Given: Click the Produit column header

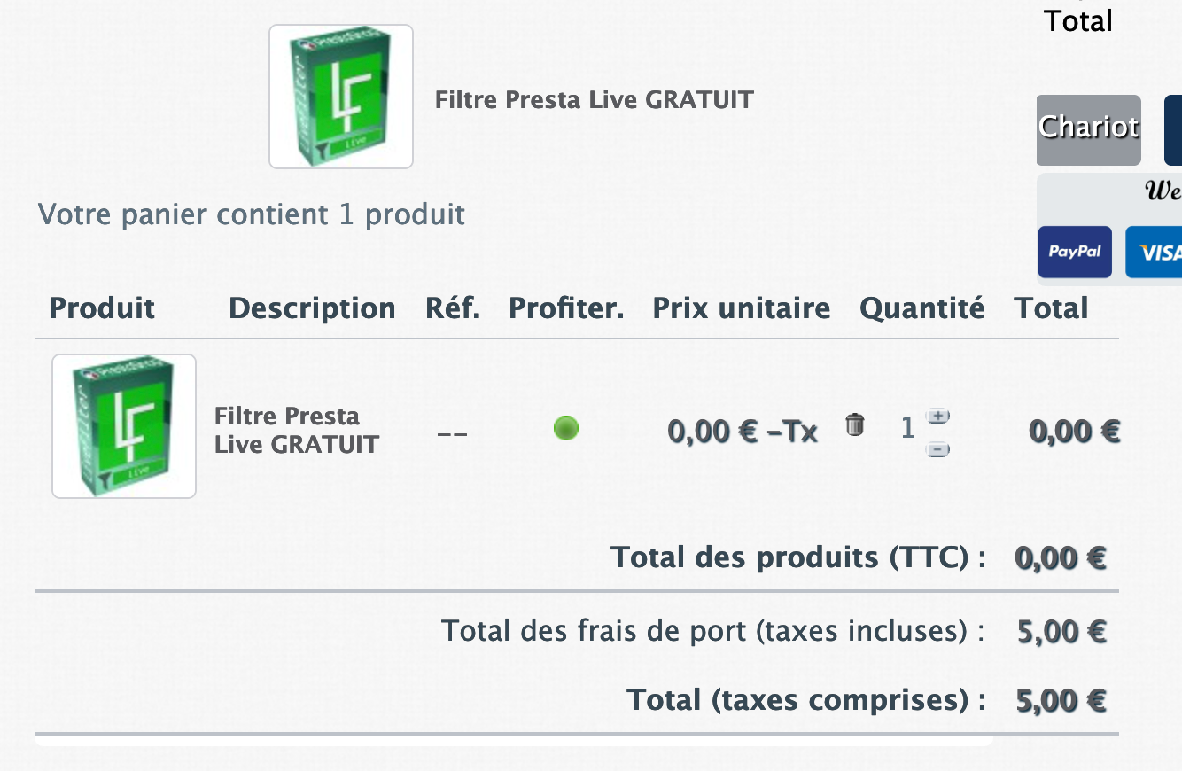Looking at the screenshot, I should coord(102,308).
